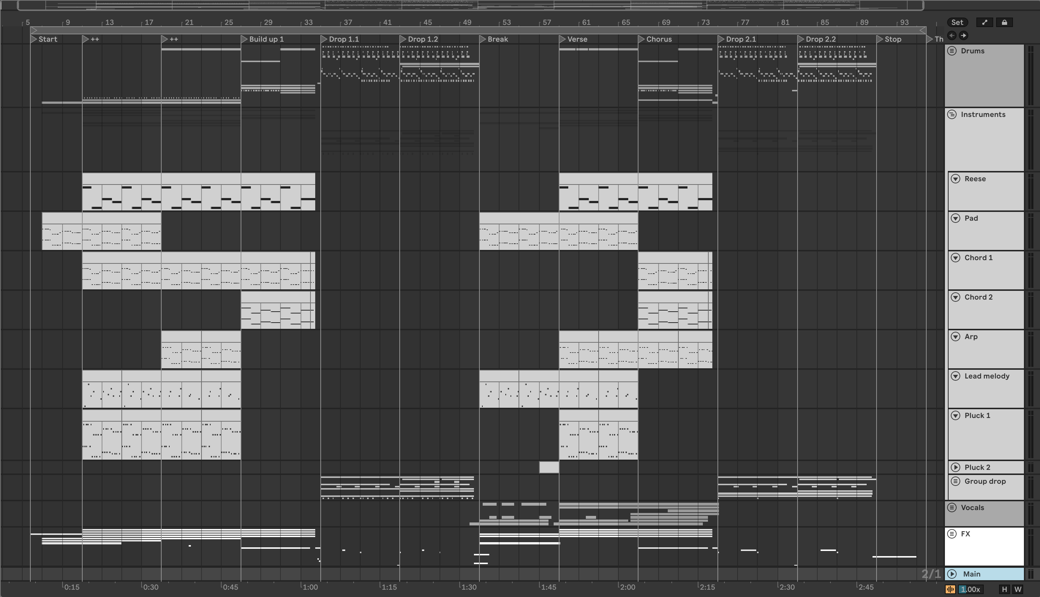Jump to the Stop locator

[x=889, y=39]
